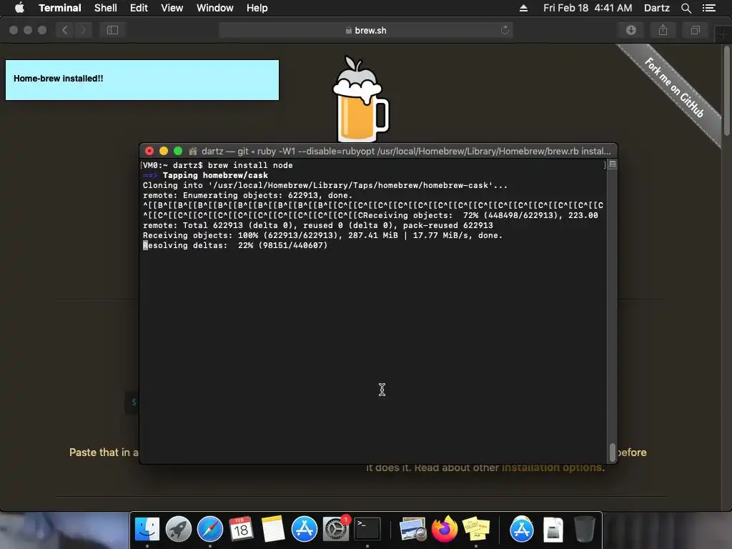The height and width of the screenshot is (549, 732).
Task: Open the Trash in the Dock
Action: (x=585, y=530)
